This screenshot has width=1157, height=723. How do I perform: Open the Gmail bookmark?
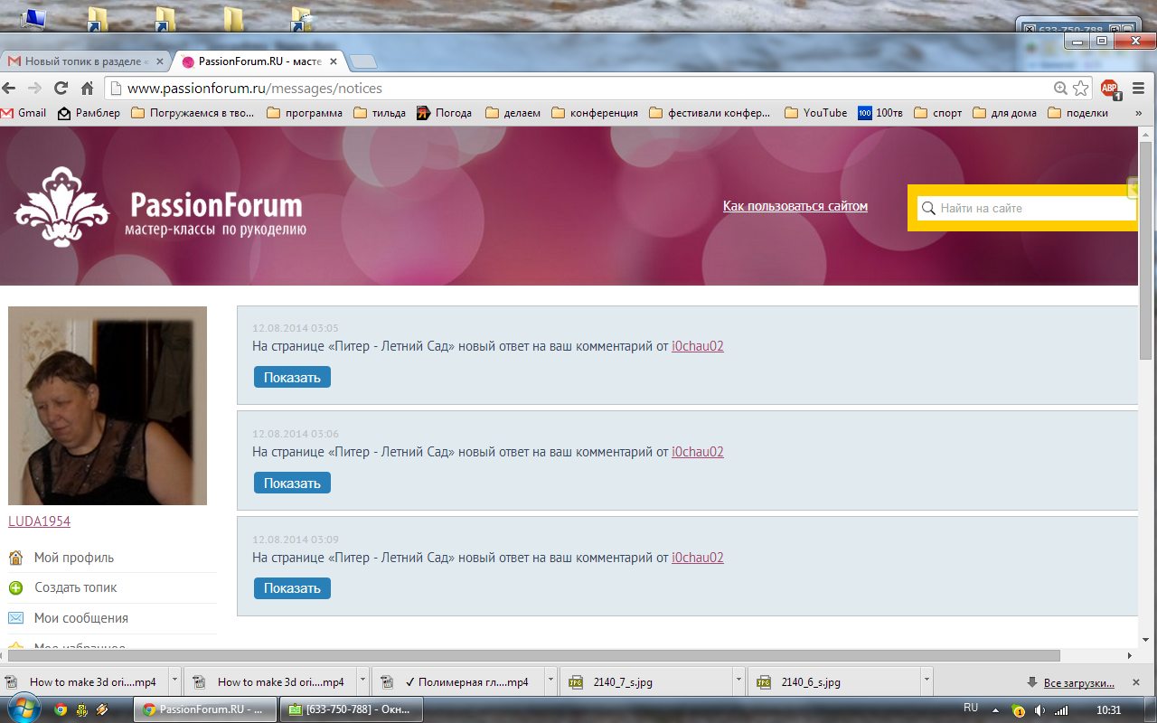click(24, 113)
